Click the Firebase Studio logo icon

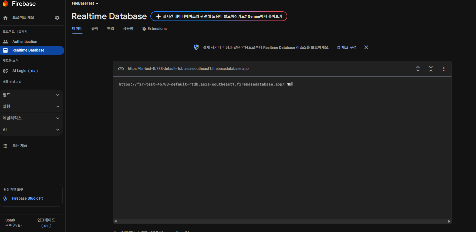point(5,199)
